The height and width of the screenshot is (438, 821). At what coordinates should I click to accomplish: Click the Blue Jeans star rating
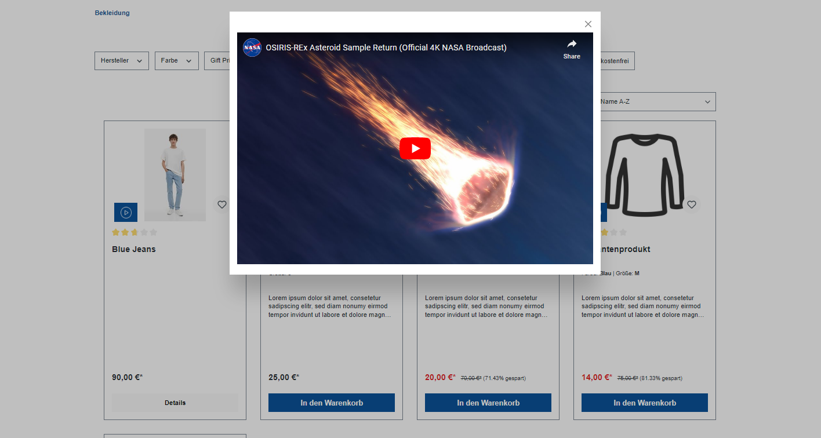point(135,232)
